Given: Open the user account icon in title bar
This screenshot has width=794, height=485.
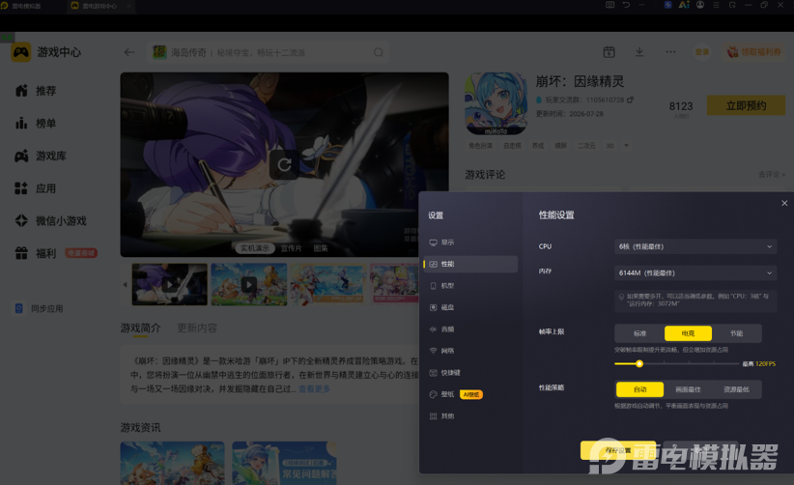Looking at the screenshot, I should [x=700, y=5].
